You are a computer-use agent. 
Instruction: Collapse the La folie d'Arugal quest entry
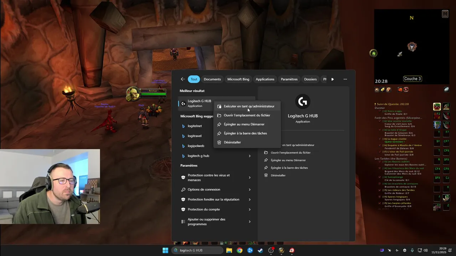pos(380,130)
